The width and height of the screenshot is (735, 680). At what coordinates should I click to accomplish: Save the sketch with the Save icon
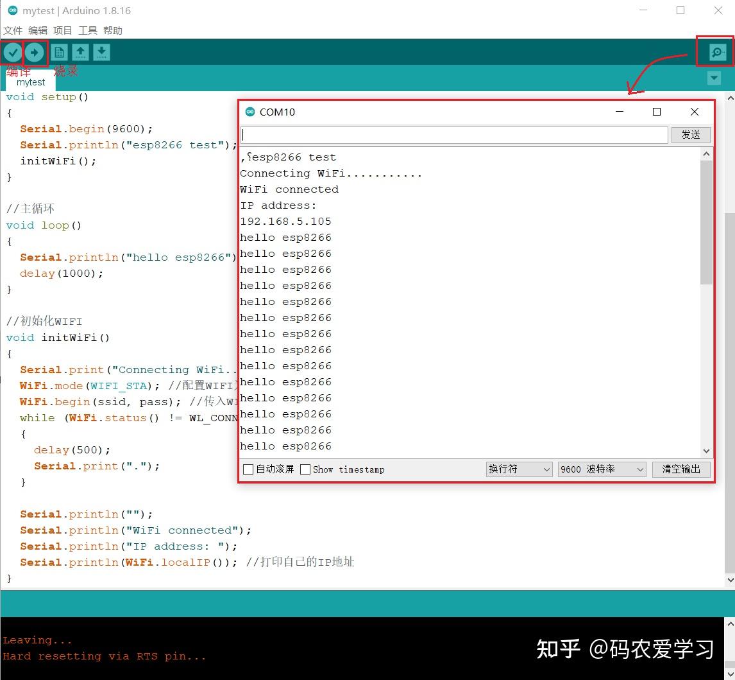tap(101, 52)
